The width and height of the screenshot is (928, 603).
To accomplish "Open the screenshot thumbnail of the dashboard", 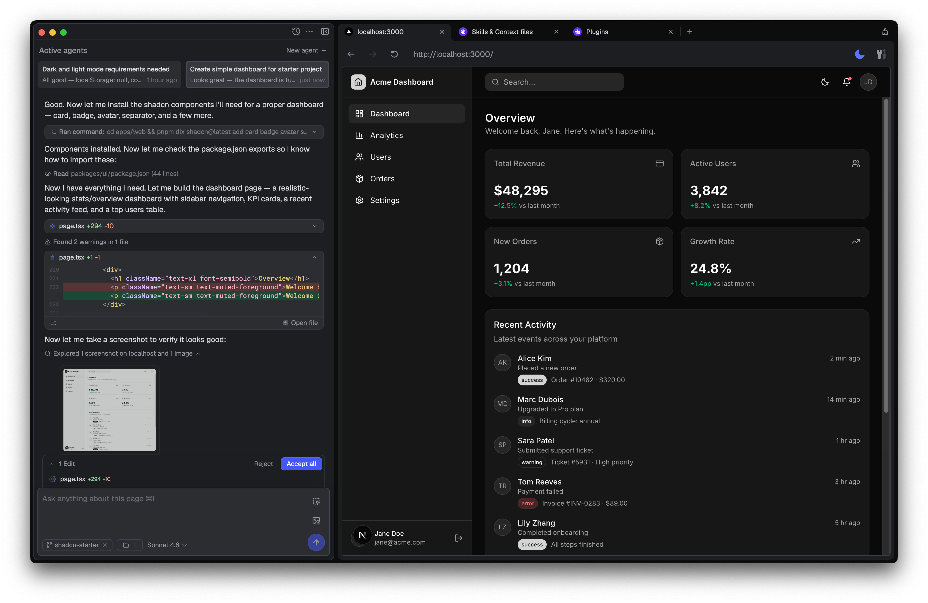I will [x=109, y=410].
